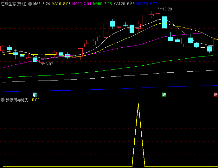Select the MA120: 6.83 label

124,4
